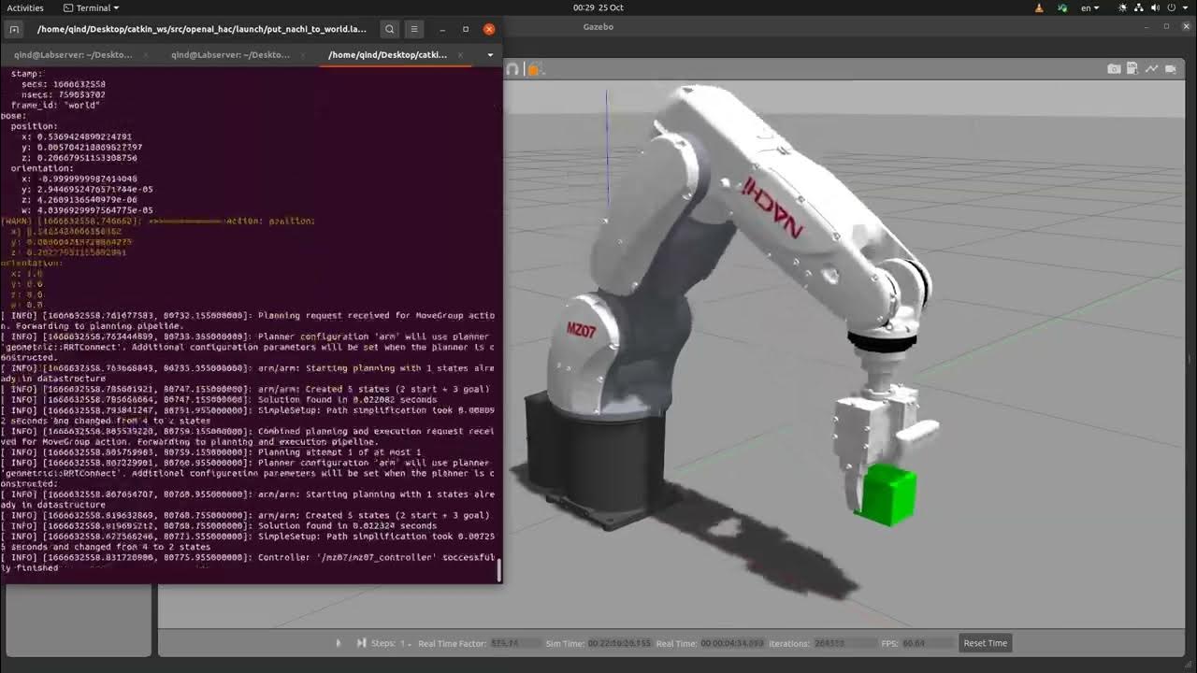The width and height of the screenshot is (1197, 673).
Task: Expand the Terminal tab list dropdown arrow
Action: [x=490, y=55]
